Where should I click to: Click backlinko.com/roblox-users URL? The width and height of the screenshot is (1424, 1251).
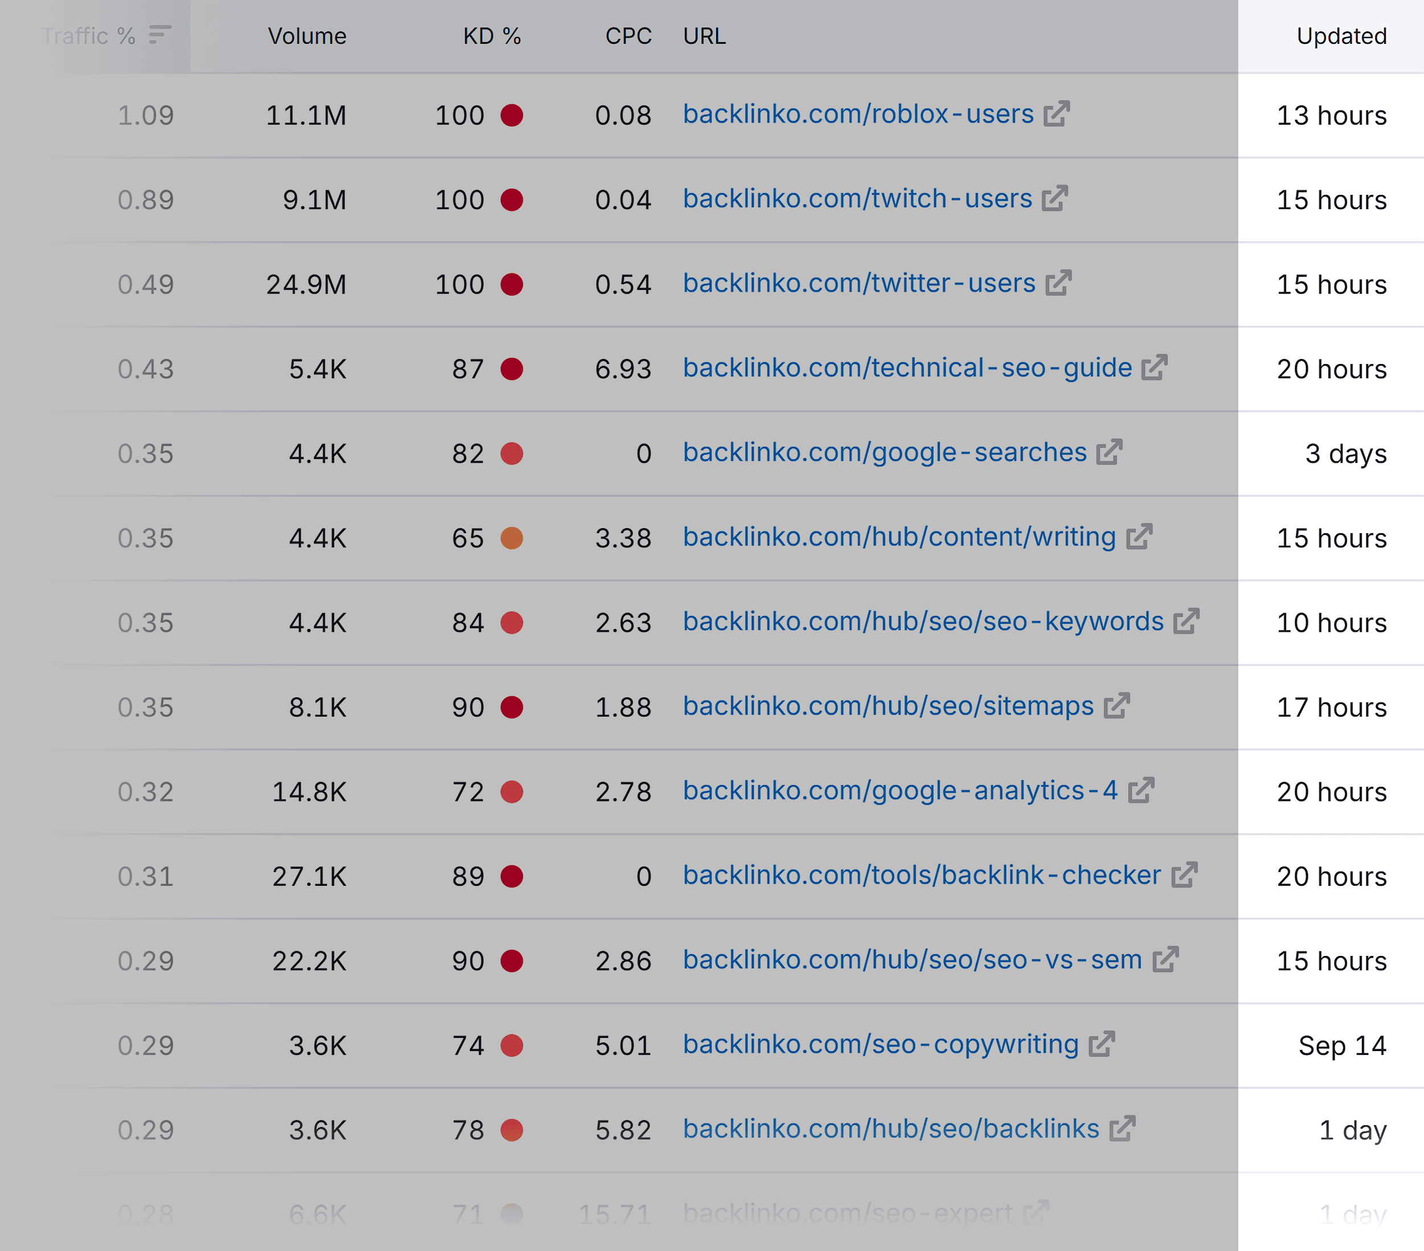[x=858, y=115]
